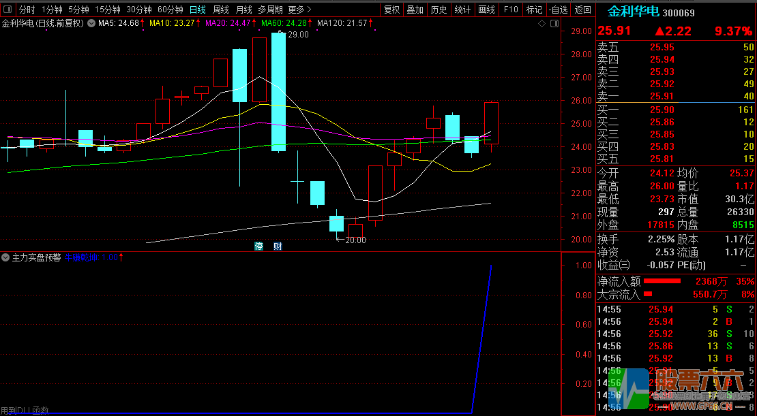Select the 周线 weekly period tab
This screenshot has width=757, height=416.
pos(220,10)
